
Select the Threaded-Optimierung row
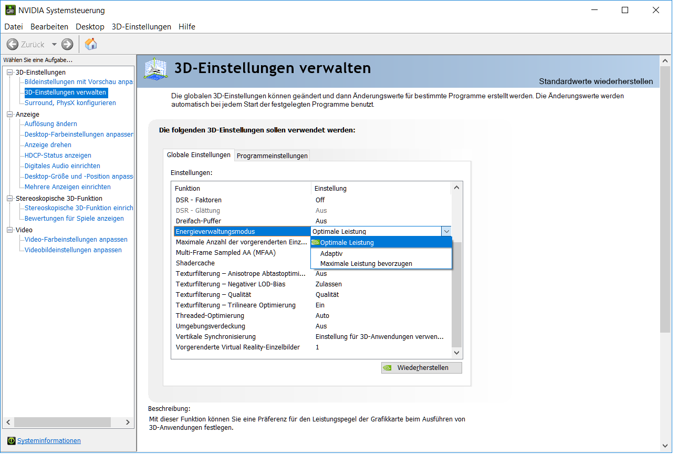[312, 315]
